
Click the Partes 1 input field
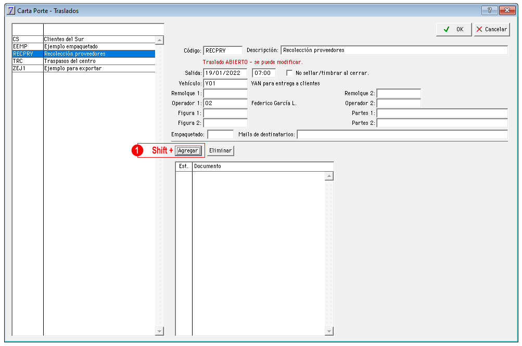(442, 113)
